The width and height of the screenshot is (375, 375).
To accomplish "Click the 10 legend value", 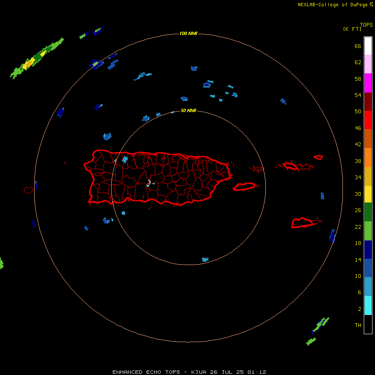I will click(358, 276).
